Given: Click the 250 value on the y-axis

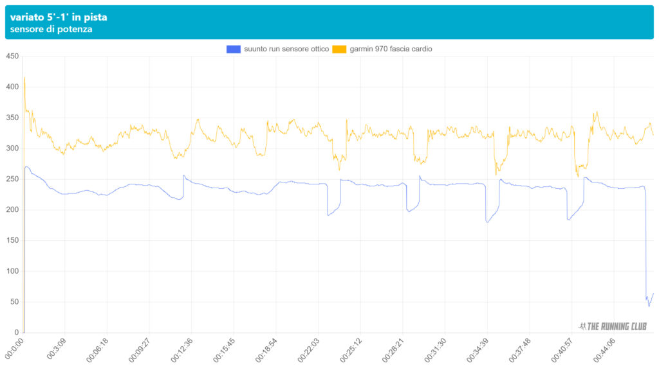Looking at the screenshot, I should [12, 179].
